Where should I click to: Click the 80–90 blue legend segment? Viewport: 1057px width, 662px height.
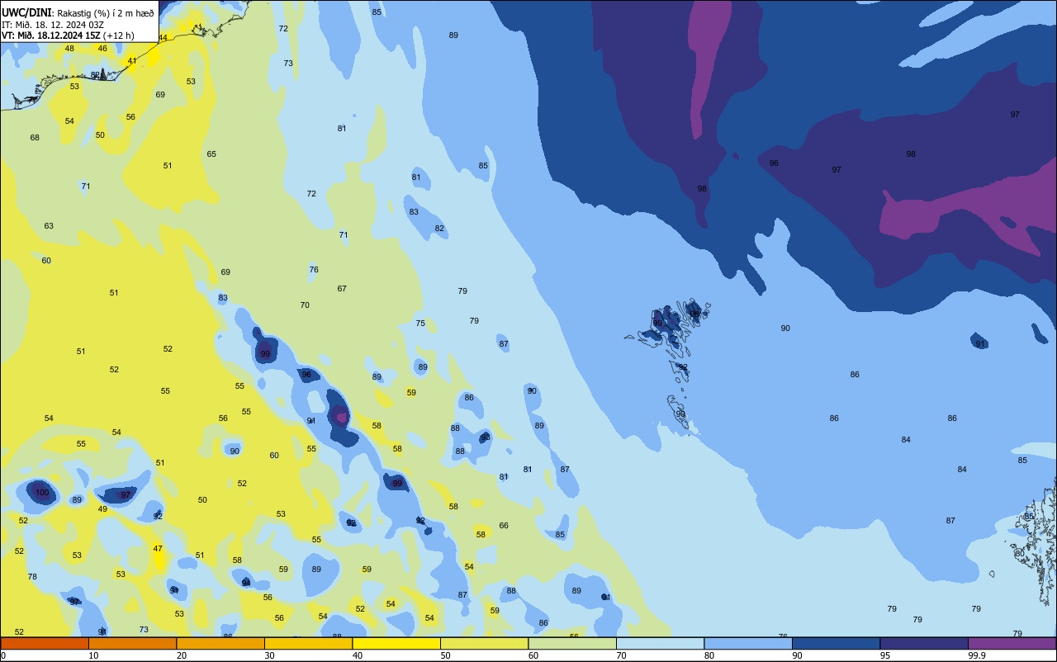click(x=748, y=643)
